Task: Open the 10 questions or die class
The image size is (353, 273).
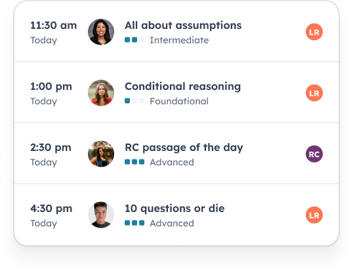Action: point(175,209)
